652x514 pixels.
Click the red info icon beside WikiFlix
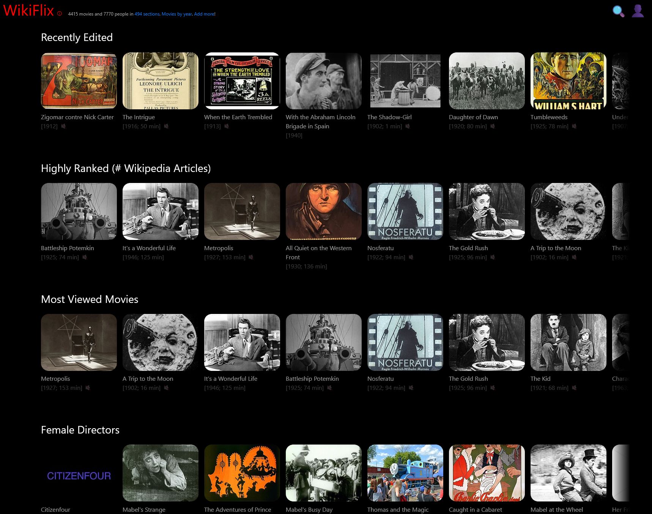tap(60, 14)
